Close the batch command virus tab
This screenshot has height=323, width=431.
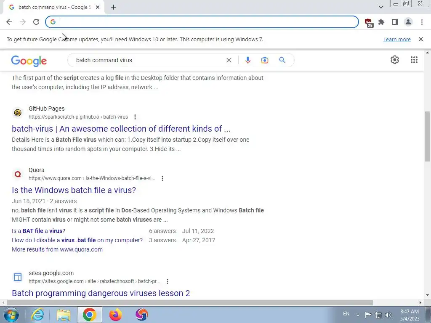(97, 8)
